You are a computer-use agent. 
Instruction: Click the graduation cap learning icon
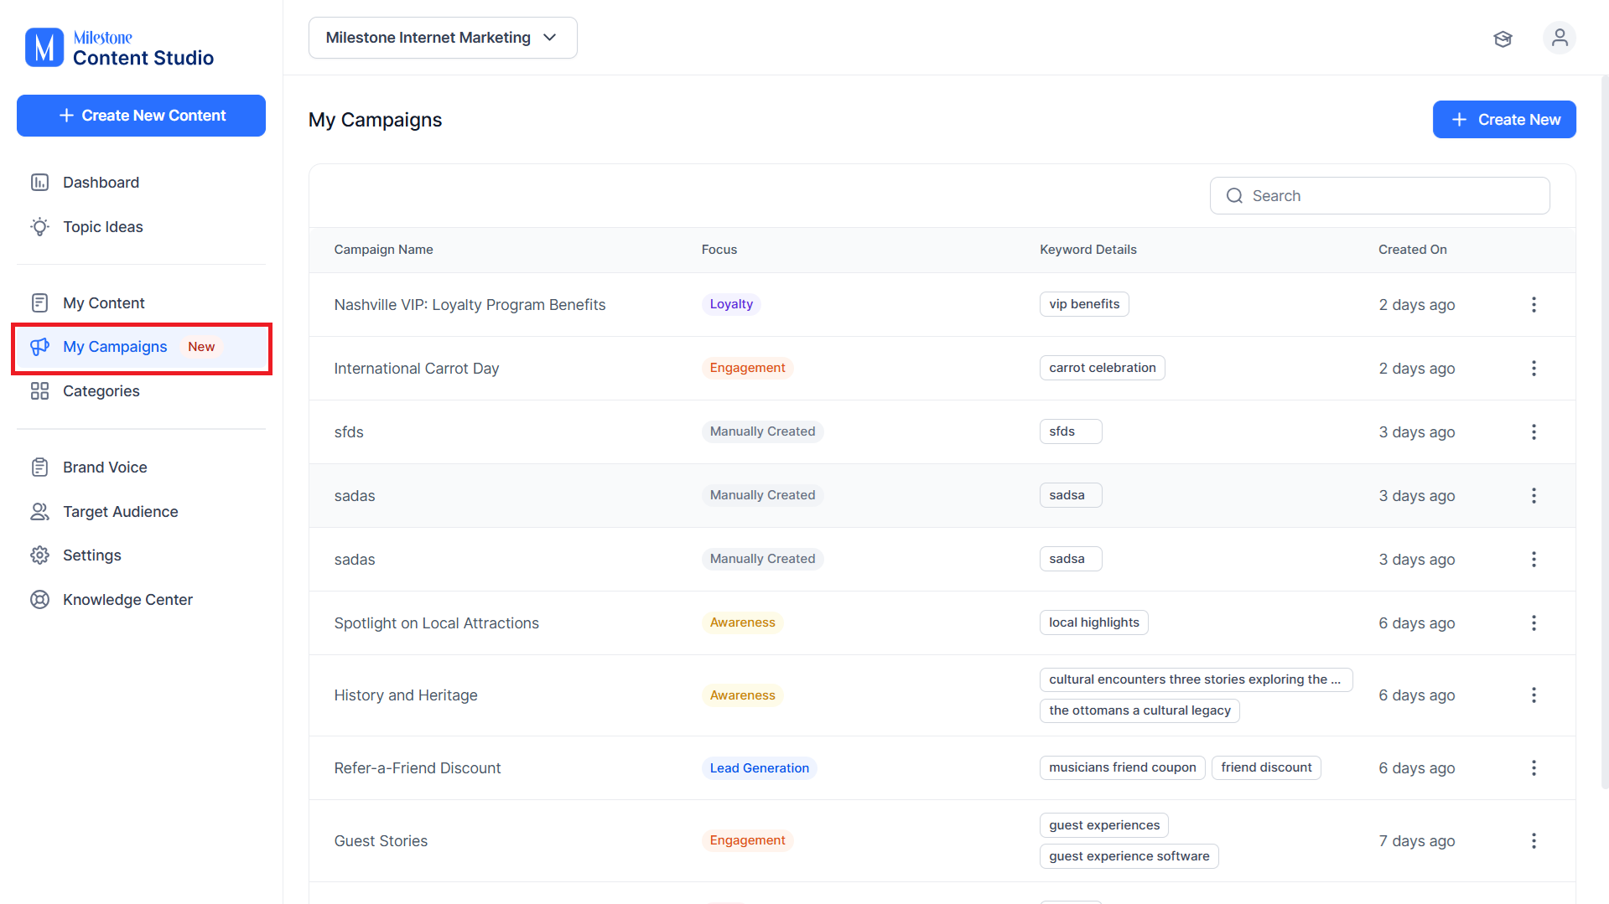click(1503, 39)
